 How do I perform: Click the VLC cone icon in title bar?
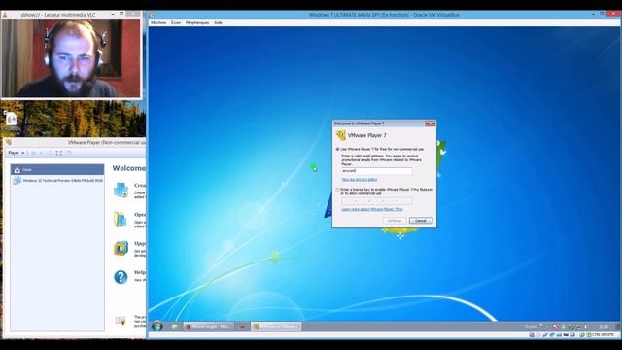(x=5, y=15)
